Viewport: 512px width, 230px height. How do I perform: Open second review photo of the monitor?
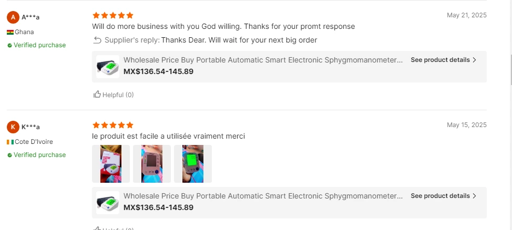[152, 164]
